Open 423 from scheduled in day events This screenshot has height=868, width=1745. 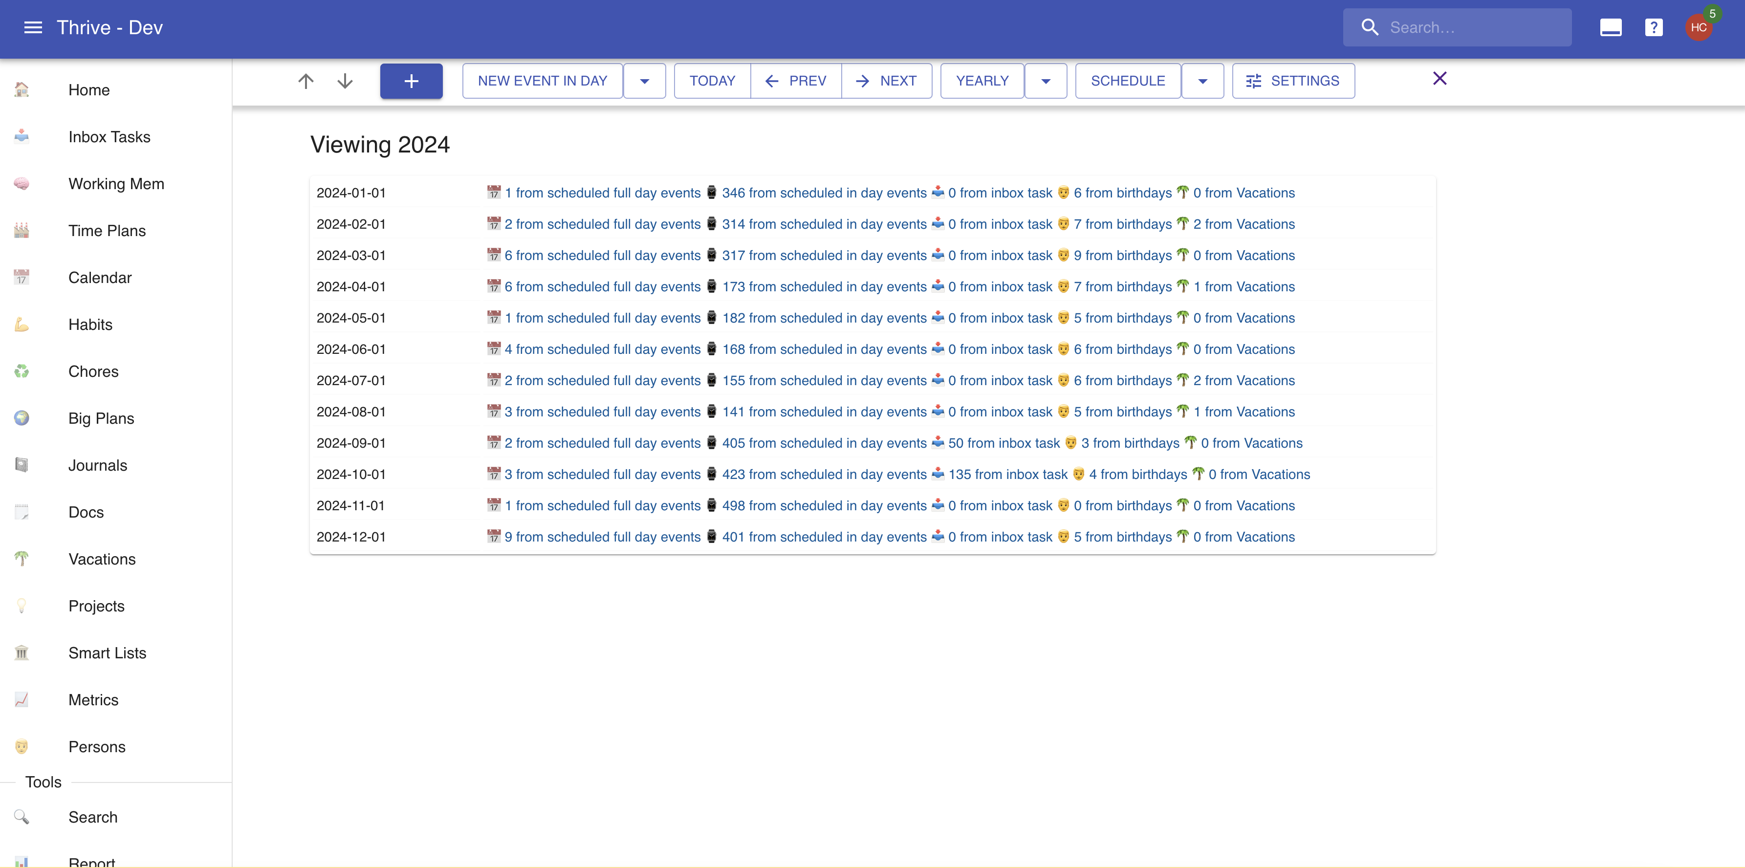coord(824,474)
